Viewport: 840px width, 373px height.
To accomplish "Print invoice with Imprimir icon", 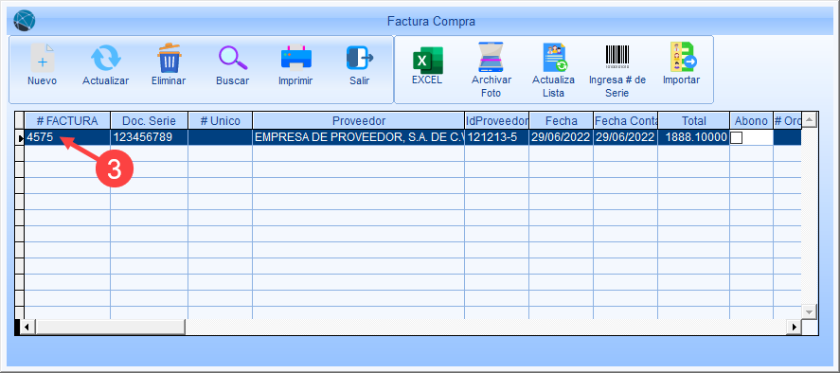I will point(295,58).
